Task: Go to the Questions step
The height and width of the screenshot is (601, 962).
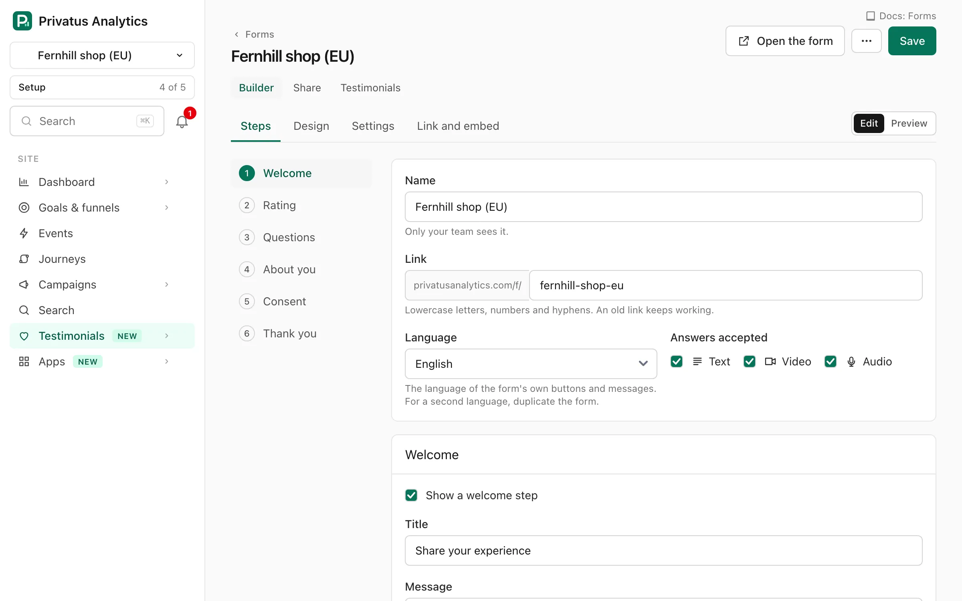Action: pos(301,237)
